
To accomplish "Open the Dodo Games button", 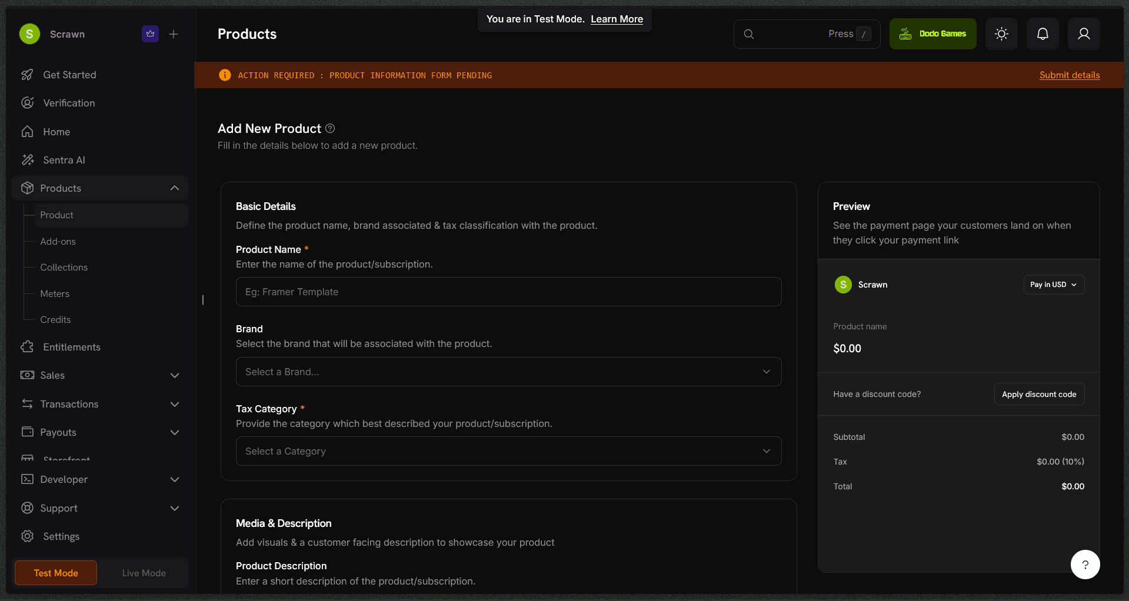I will [x=932, y=34].
